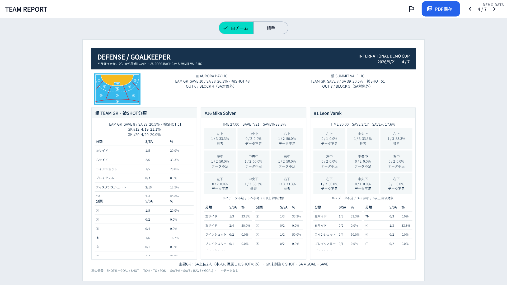Click the flag icon in header

point(411,9)
